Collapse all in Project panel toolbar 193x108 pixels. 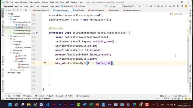pos(21,10)
